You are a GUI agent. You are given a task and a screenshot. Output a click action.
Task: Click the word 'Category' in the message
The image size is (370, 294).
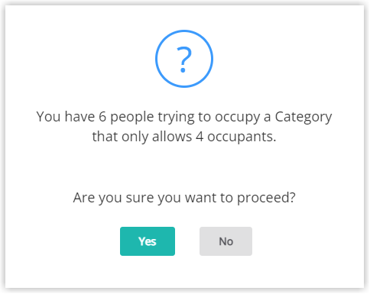pos(303,117)
